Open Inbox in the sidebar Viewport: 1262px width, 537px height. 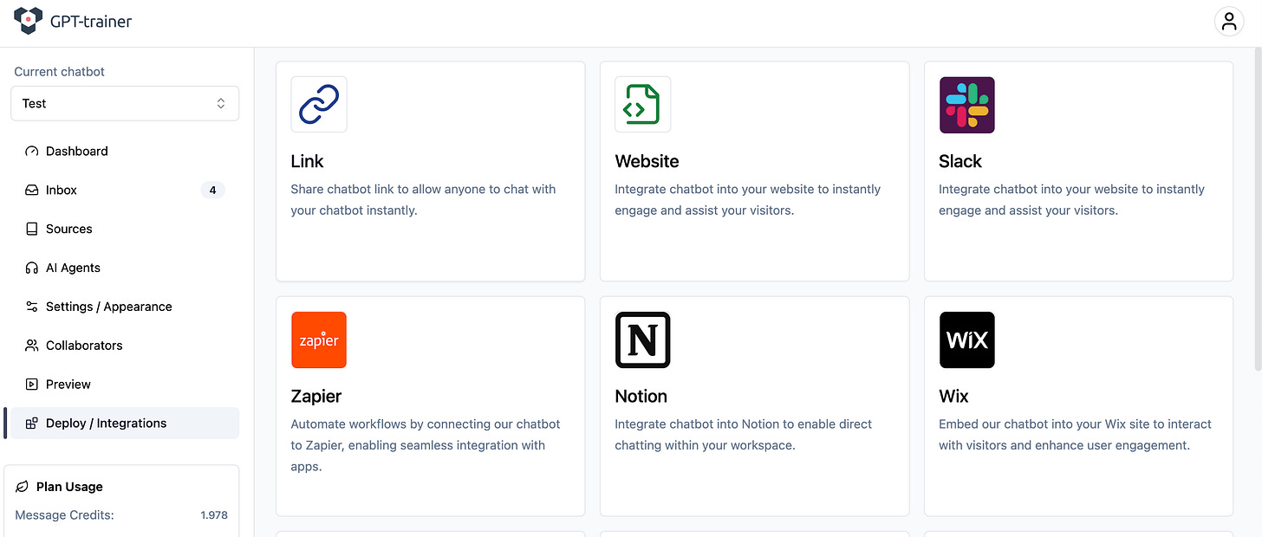click(x=123, y=190)
